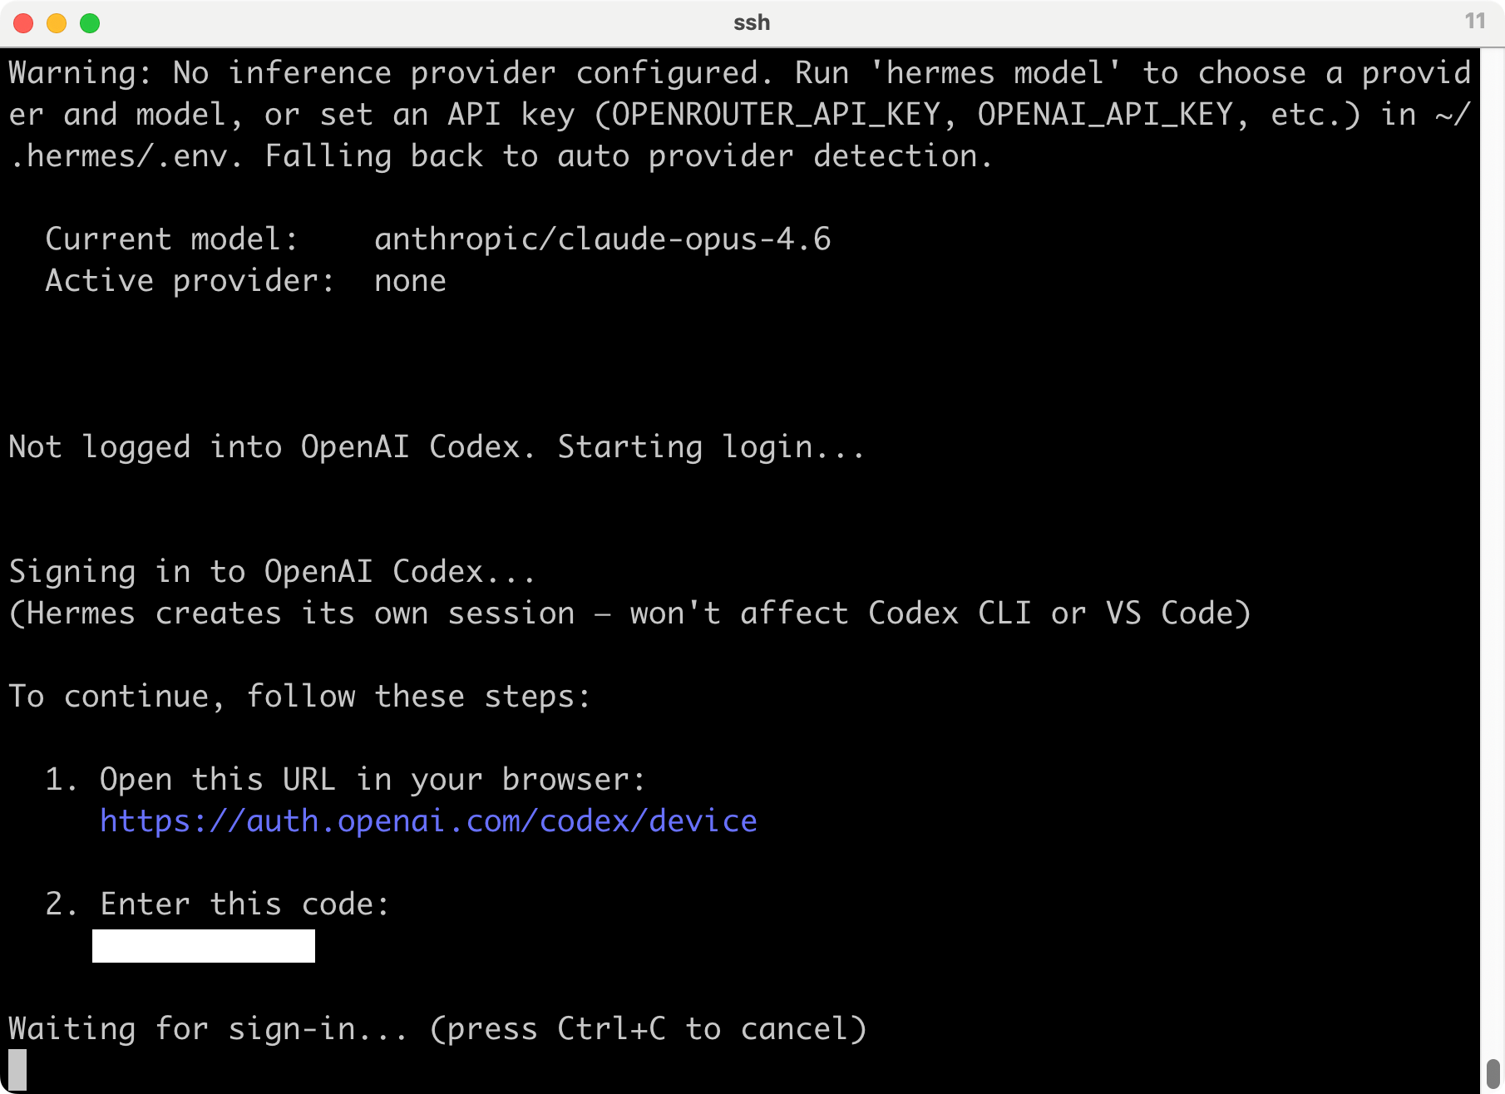Image resolution: width=1505 pixels, height=1094 pixels.
Task: Click the redacted device code block
Action: point(204,946)
